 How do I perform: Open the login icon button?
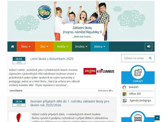click(x=148, y=46)
